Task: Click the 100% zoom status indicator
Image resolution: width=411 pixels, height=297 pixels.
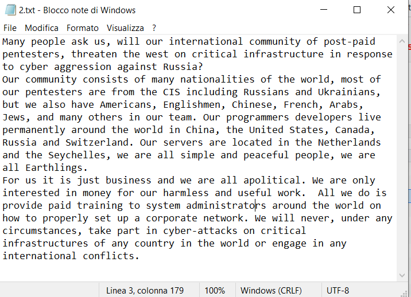Action: tap(215, 290)
